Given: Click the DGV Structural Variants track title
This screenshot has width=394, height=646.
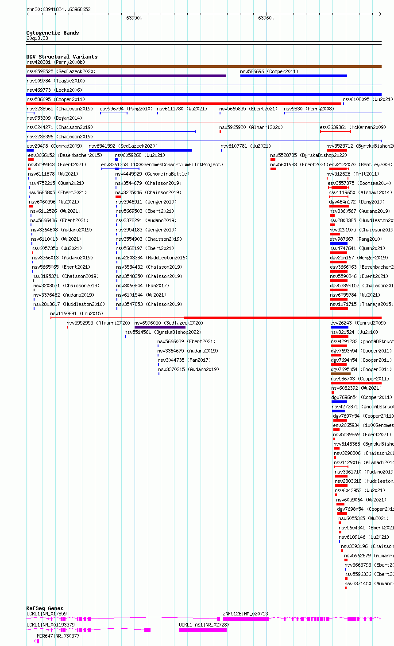Looking at the screenshot, I should tap(62, 57).
